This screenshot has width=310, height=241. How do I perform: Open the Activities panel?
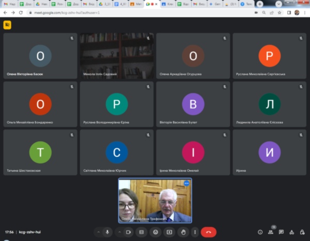(291, 232)
